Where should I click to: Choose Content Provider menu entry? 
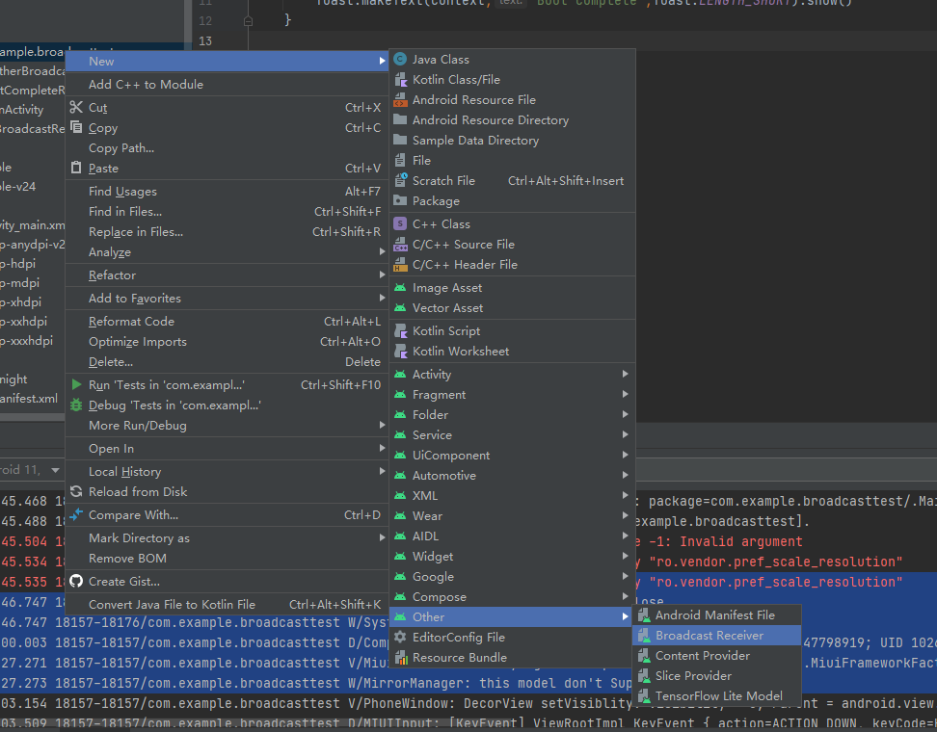[x=716, y=656]
